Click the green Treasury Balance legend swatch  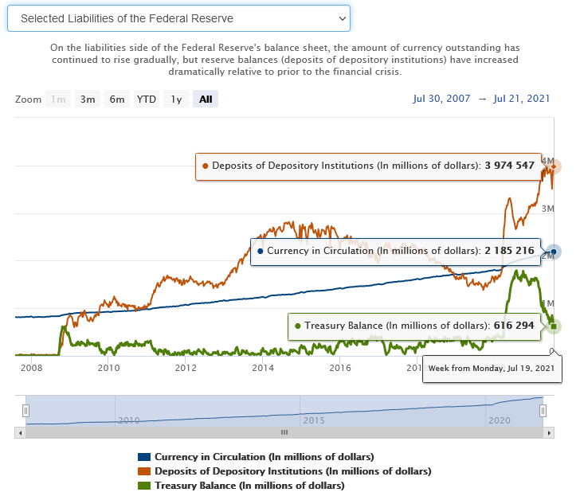coord(144,486)
